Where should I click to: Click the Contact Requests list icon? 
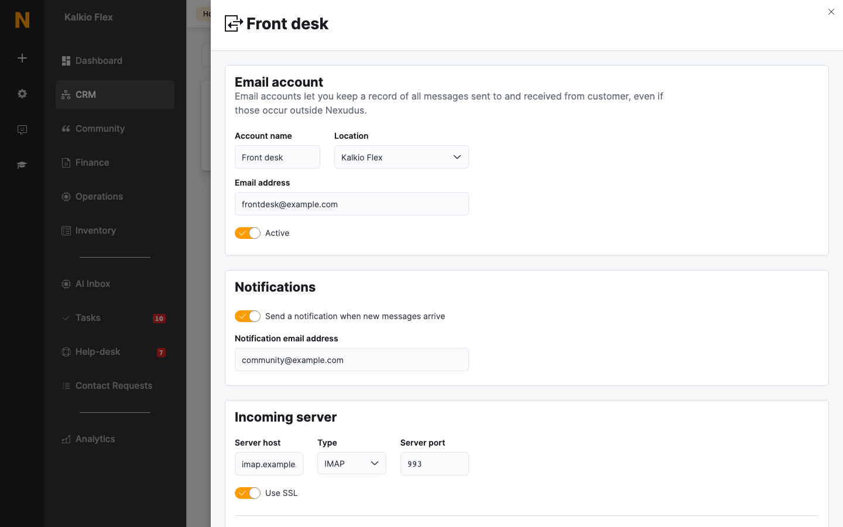pos(66,386)
